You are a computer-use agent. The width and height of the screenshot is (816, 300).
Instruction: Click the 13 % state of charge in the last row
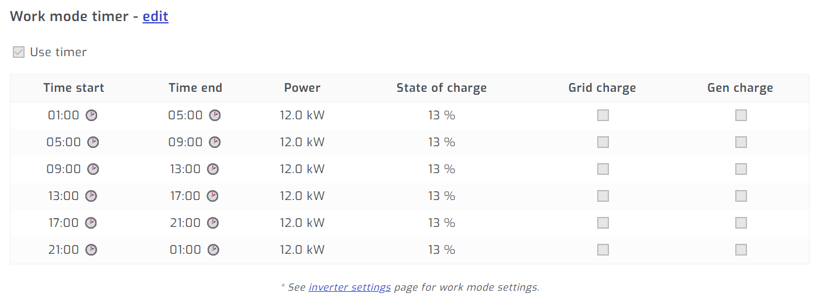[x=442, y=250]
